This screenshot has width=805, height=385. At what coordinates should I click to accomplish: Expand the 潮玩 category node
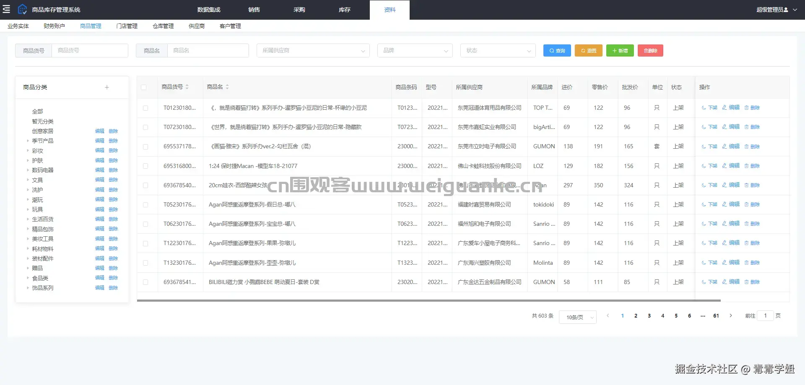(28, 200)
